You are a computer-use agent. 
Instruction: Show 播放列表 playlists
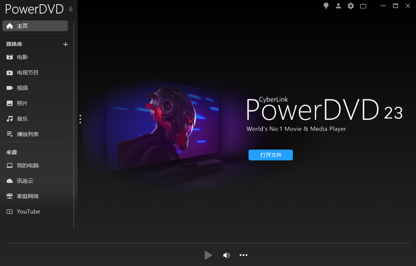[x=27, y=134]
